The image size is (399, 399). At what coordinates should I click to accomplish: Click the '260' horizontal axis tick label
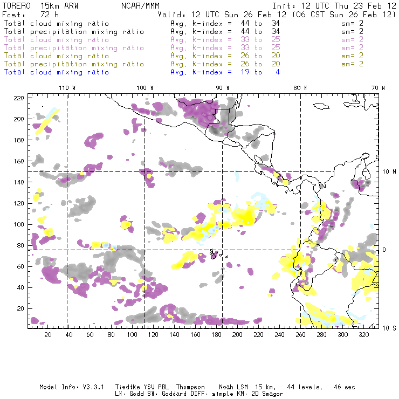[300, 335]
